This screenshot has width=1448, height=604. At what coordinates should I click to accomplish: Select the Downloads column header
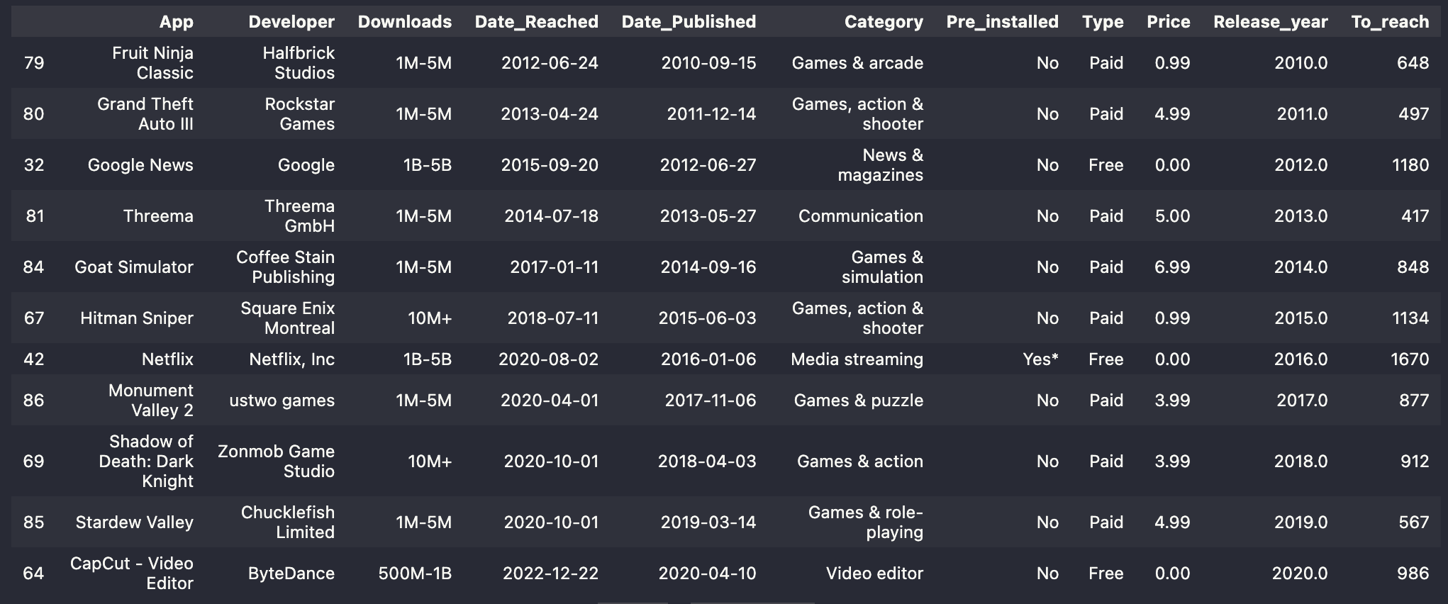click(x=404, y=22)
